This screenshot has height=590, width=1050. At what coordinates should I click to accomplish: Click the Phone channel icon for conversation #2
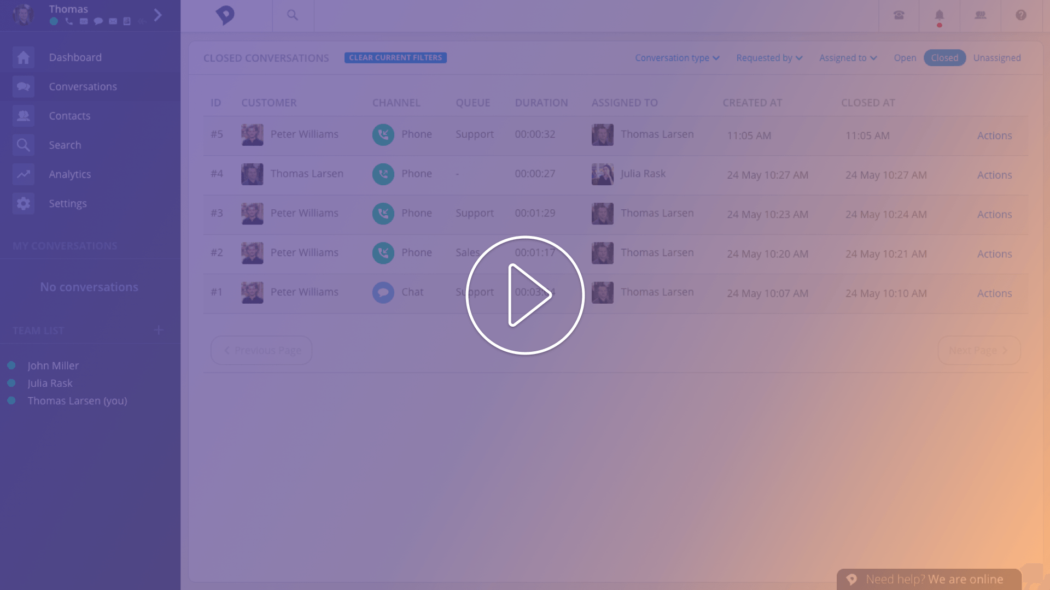383,253
